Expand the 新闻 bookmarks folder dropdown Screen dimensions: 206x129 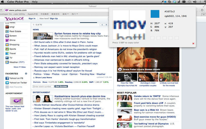(65, 14)
